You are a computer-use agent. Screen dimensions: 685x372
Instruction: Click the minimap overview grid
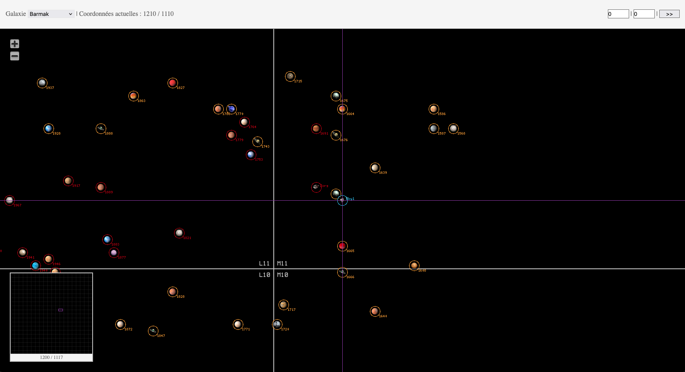51,313
